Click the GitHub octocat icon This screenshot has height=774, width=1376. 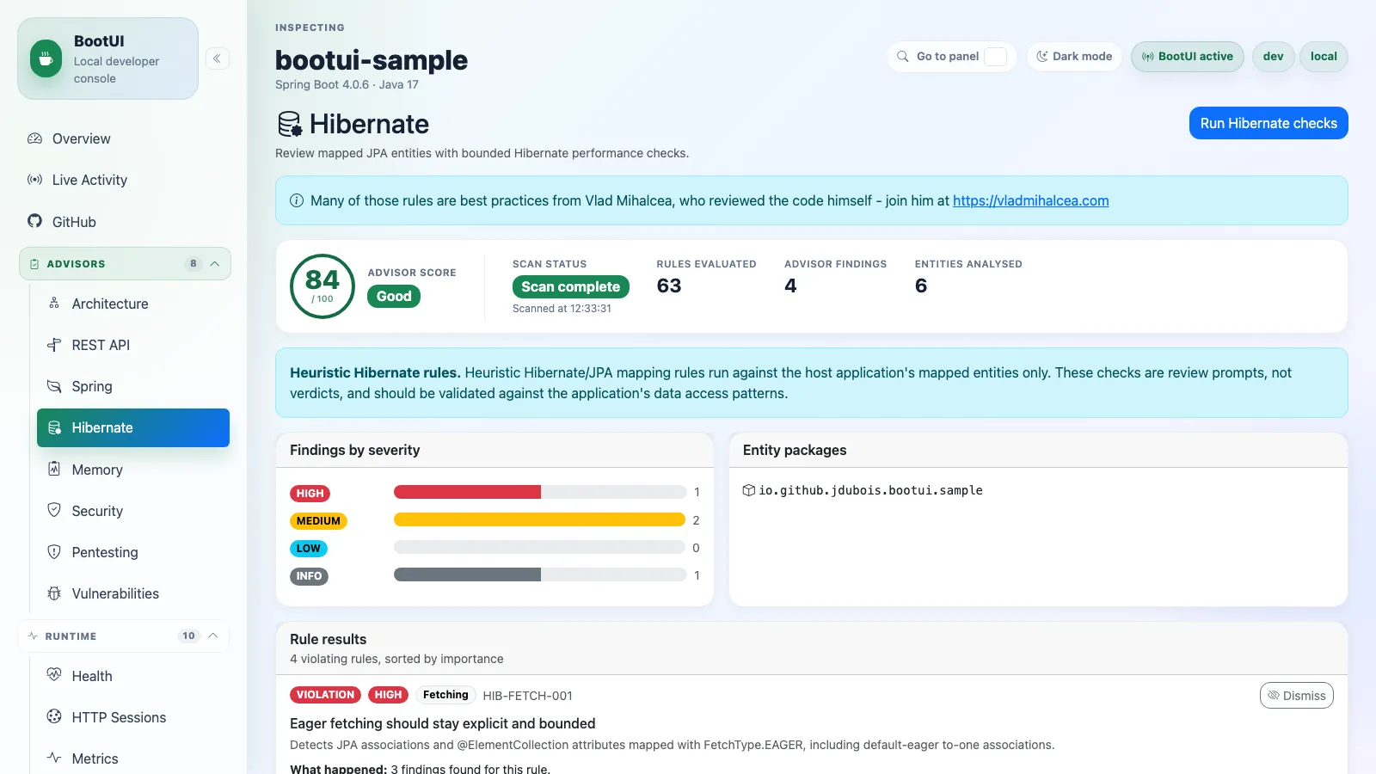(34, 221)
